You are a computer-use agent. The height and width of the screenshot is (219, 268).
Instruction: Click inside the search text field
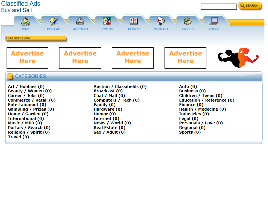coord(218,7)
